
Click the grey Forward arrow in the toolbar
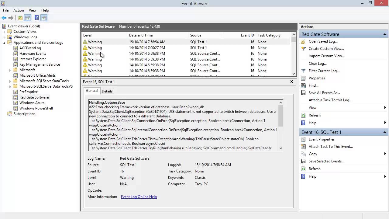pos(11,18)
